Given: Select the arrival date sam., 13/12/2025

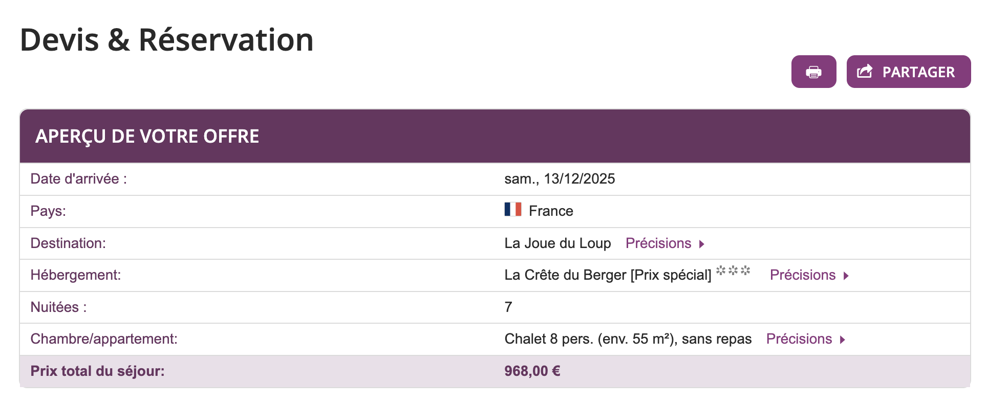Looking at the screenshot, I should (x=560, y=179).
